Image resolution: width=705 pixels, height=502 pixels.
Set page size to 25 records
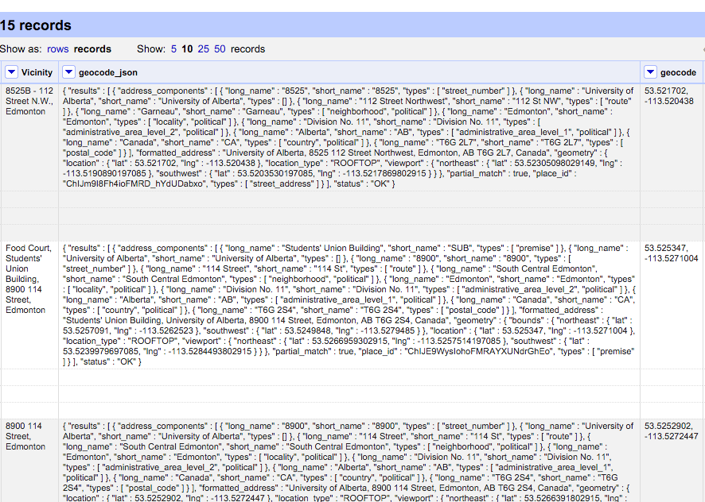(x=204, y=48)
